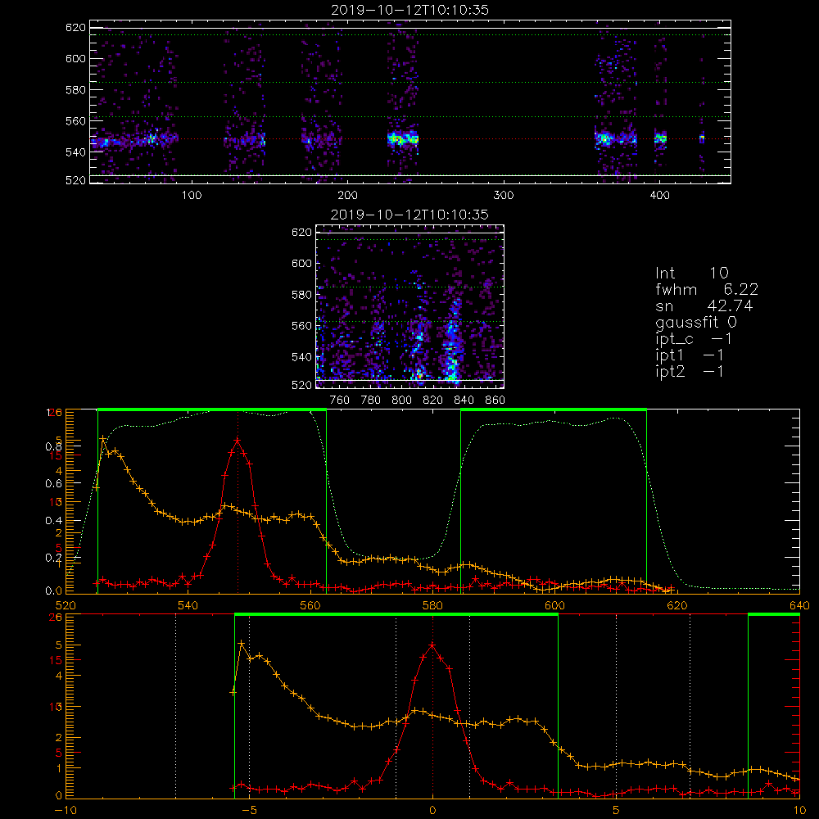The width and height of the screenshot is (819, 819).
Task: Click y-axis label "0.0" on profile plot
Action: click(x=53, y=590)
